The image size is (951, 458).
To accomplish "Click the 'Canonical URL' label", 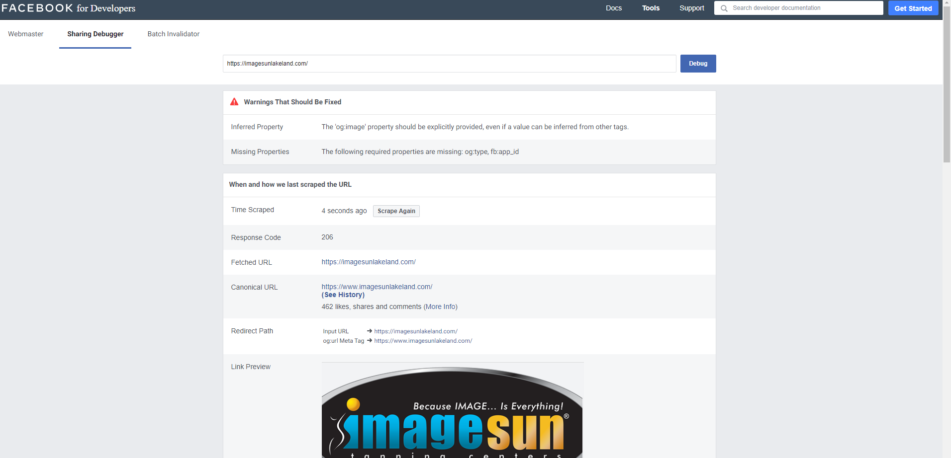I will coord(255,287).
